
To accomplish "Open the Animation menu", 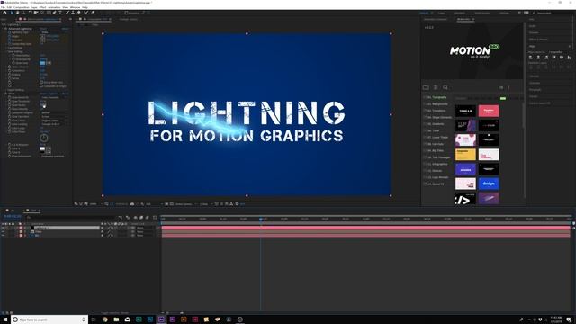I will coord(54,7).
